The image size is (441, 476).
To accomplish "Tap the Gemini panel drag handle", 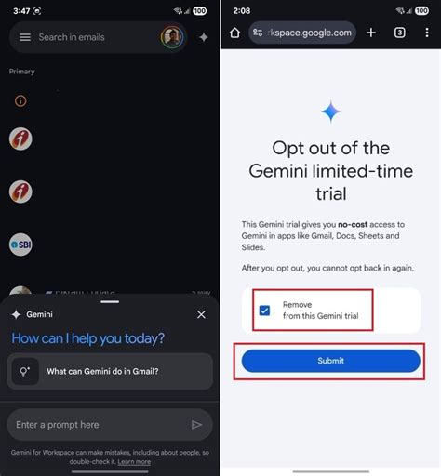I will pyautogui.click(x=110, y=301).
